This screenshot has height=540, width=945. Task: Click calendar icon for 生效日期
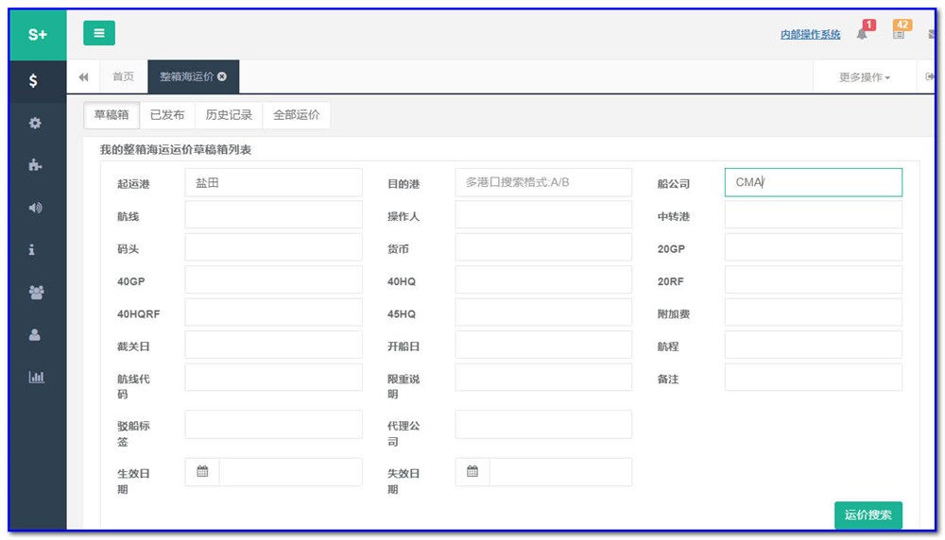[x=202, y=471]
